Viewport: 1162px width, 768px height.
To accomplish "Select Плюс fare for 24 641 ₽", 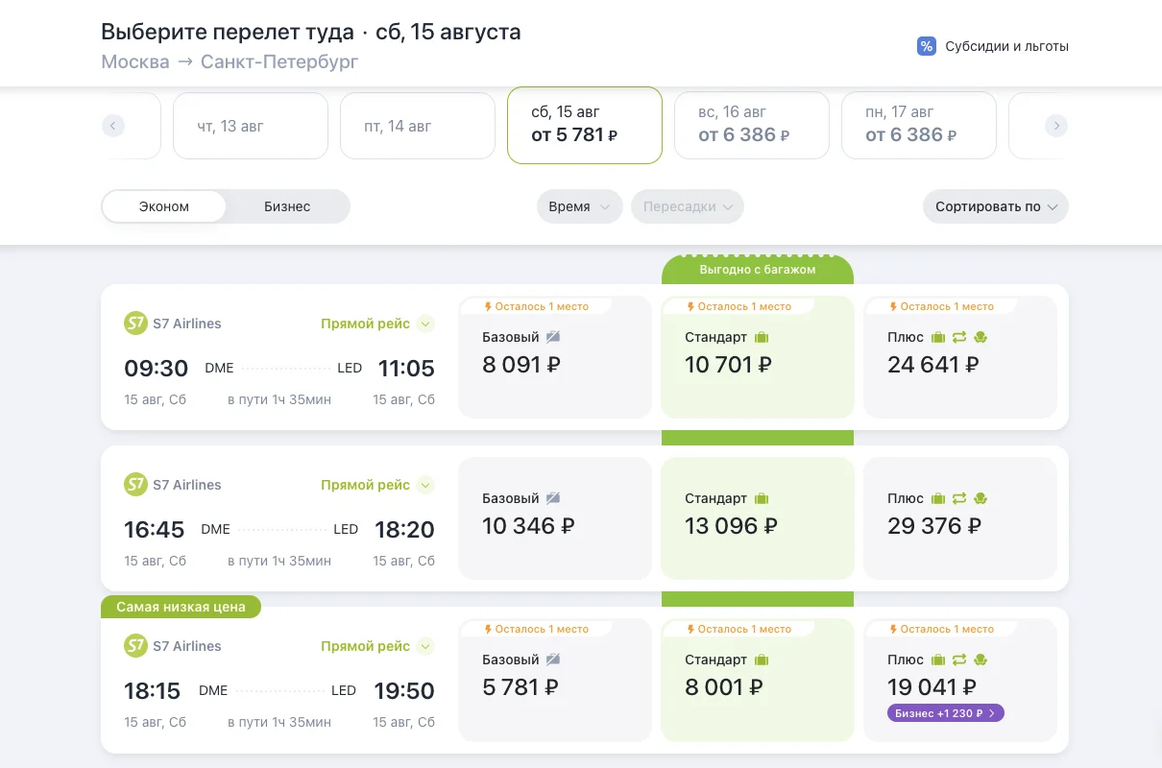I will tap(960, 357).
